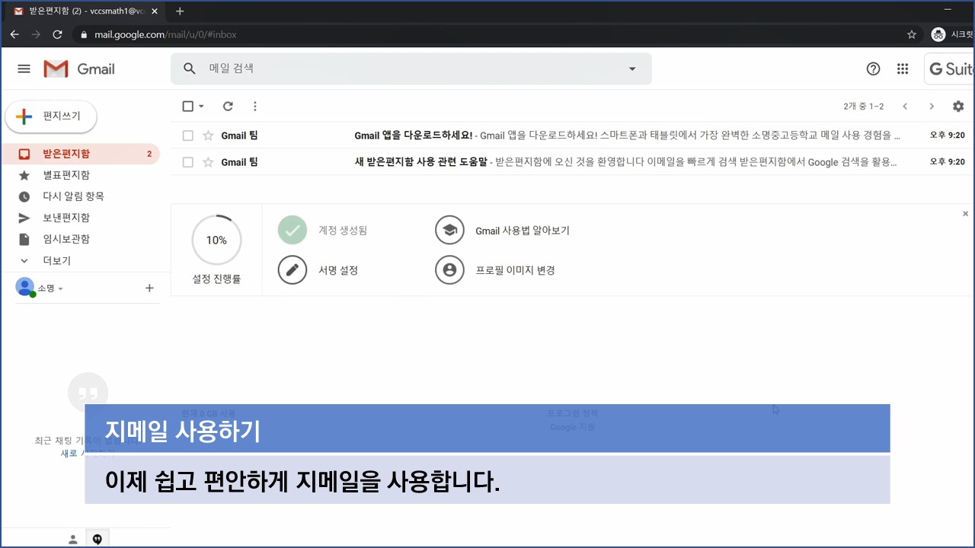Open the settings gear icon

coord(958,107)
